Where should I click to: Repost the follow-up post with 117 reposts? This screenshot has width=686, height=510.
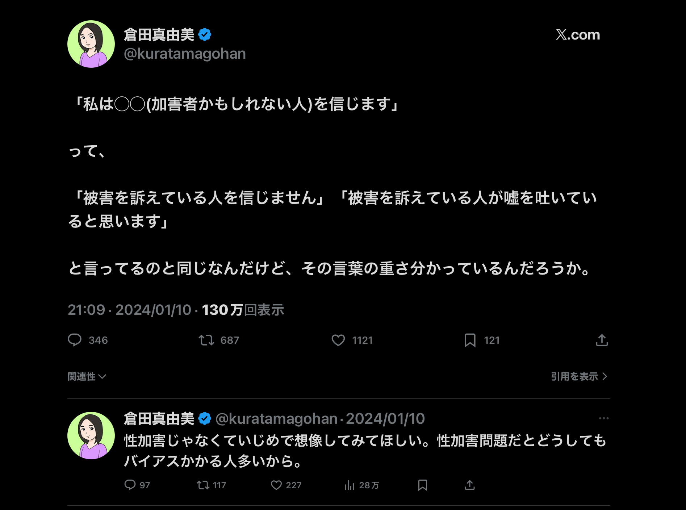pyautogui.click(x=203, y=485)
